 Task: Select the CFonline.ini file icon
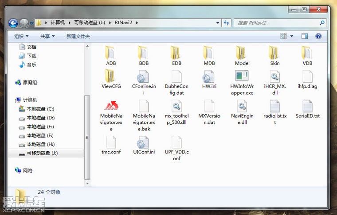[x=143, y=77]
